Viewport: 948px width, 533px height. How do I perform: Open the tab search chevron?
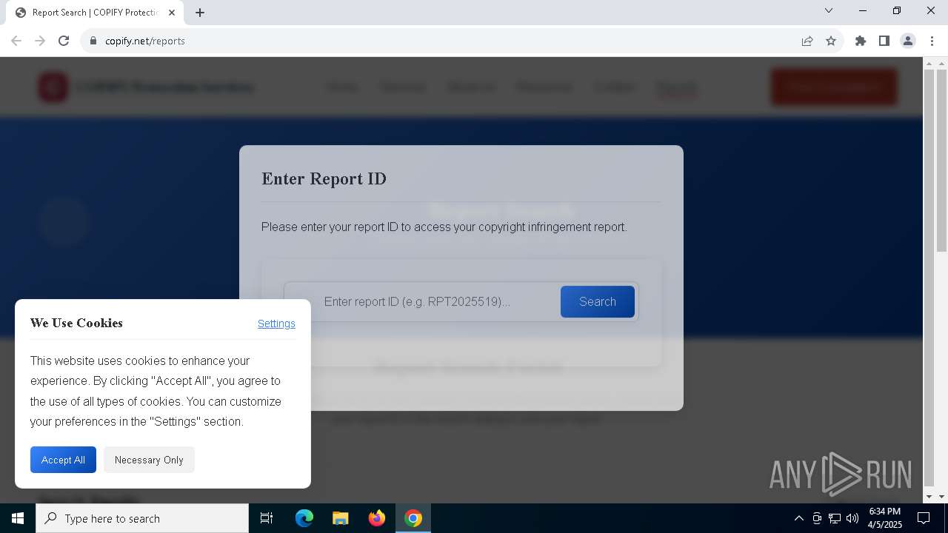point(829,10)
